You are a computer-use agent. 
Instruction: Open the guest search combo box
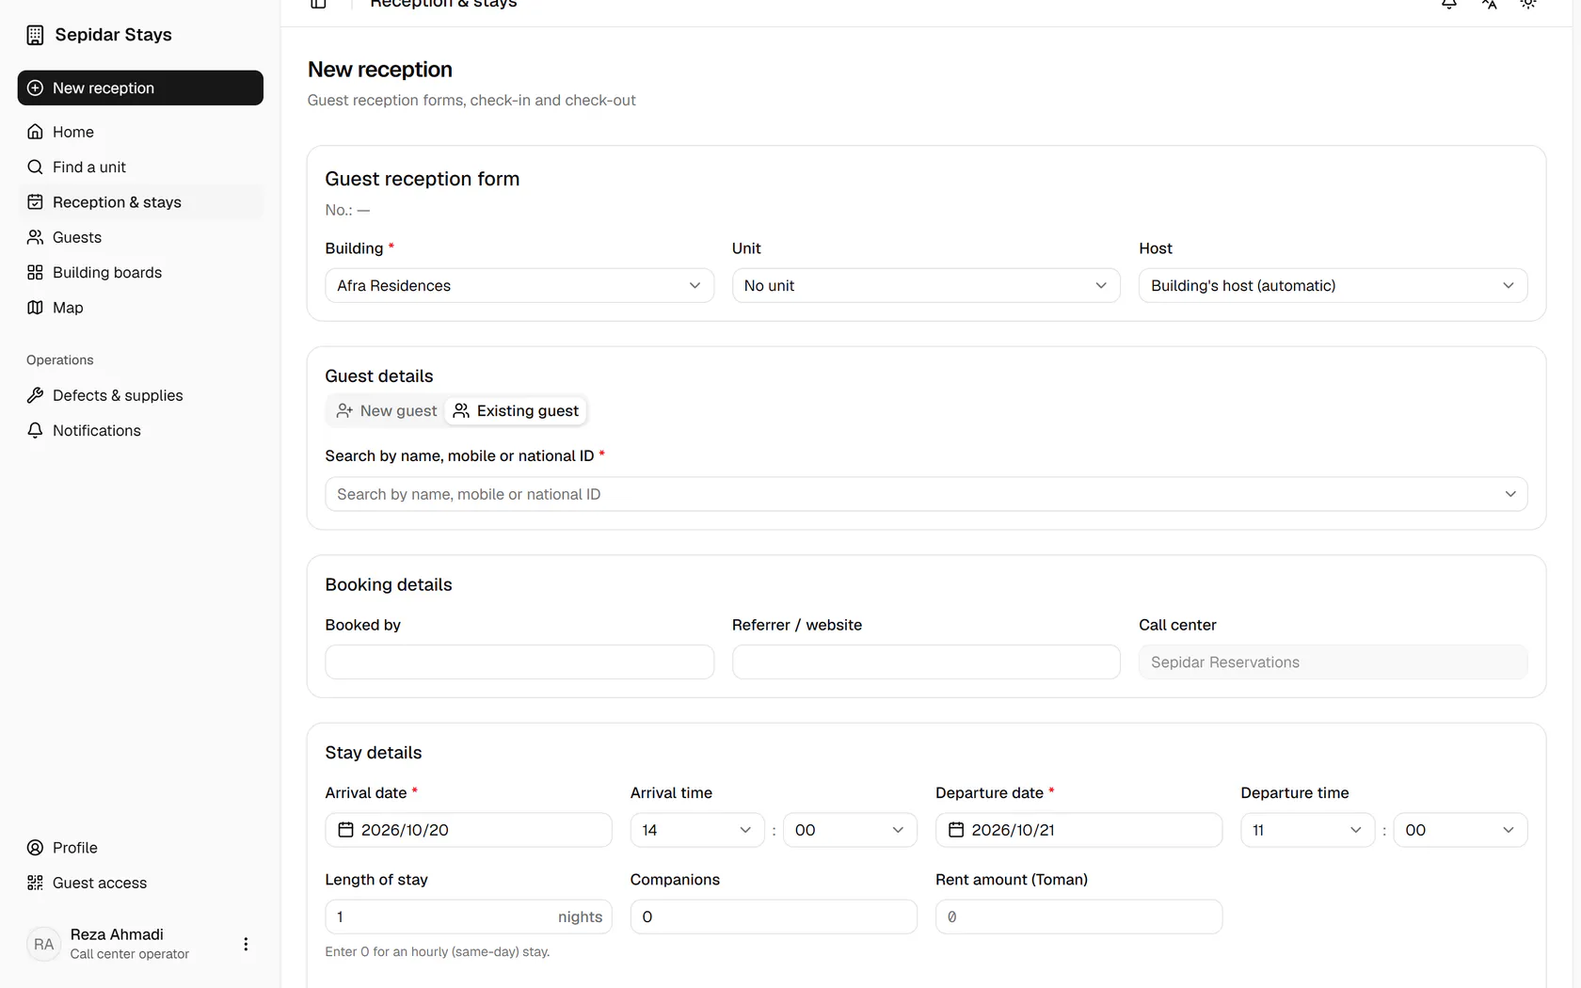926,494
